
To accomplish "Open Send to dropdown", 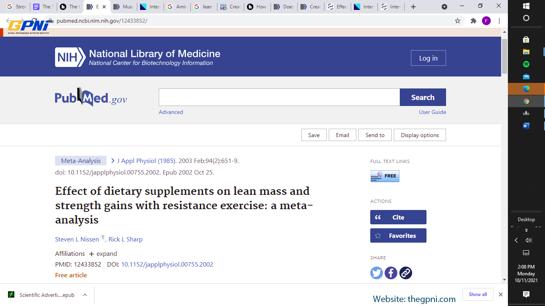I will click(375, 135).
